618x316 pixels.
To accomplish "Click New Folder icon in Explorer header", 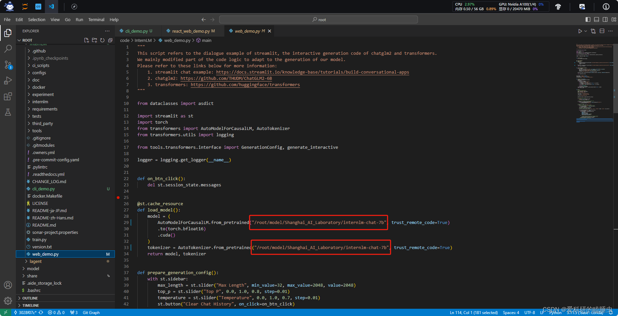I will pos(94,40).
